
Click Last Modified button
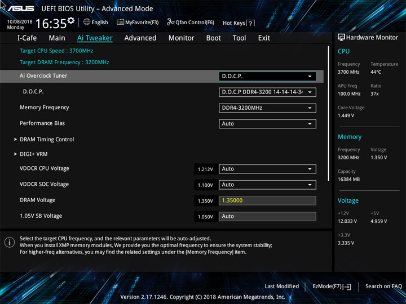pos(282,287)
